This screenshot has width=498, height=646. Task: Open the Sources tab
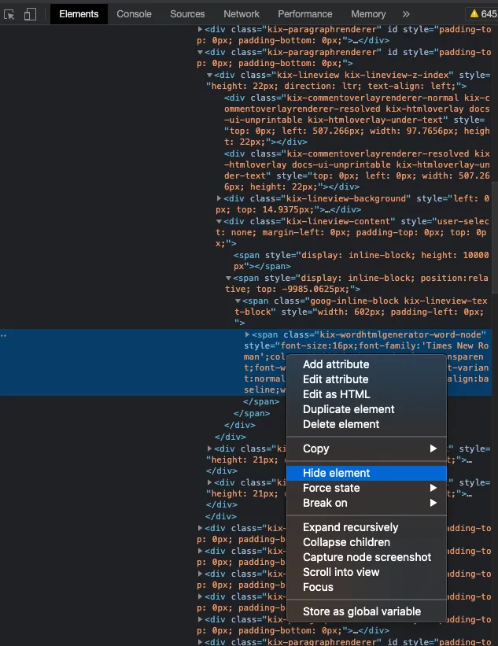click(x=187, y=14)
